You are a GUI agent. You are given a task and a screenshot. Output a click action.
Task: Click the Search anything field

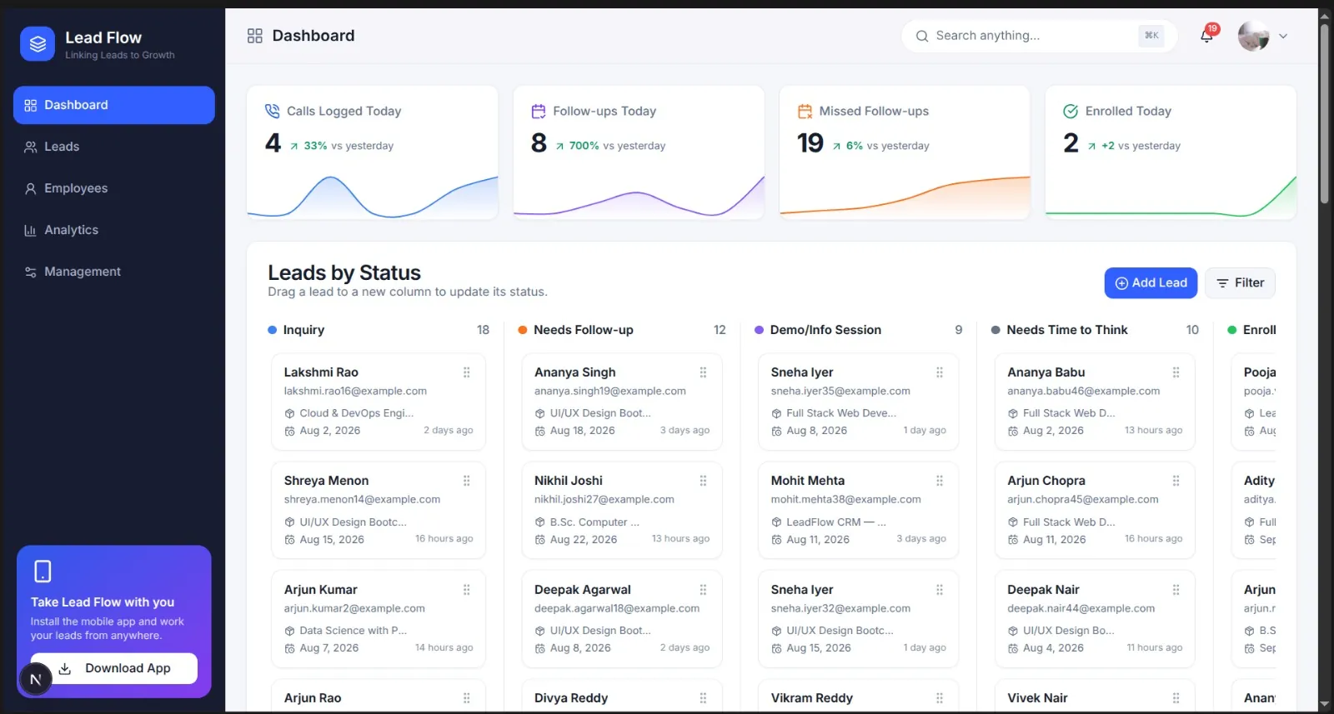point(1039,36)
